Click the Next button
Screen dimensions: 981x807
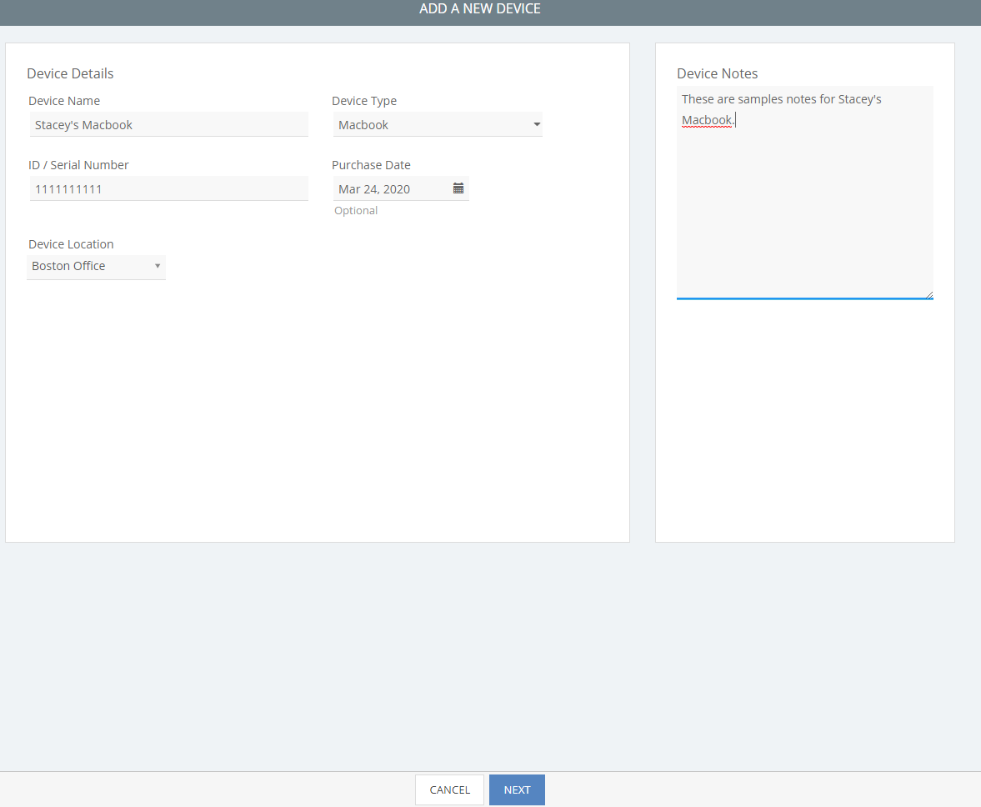517,789
